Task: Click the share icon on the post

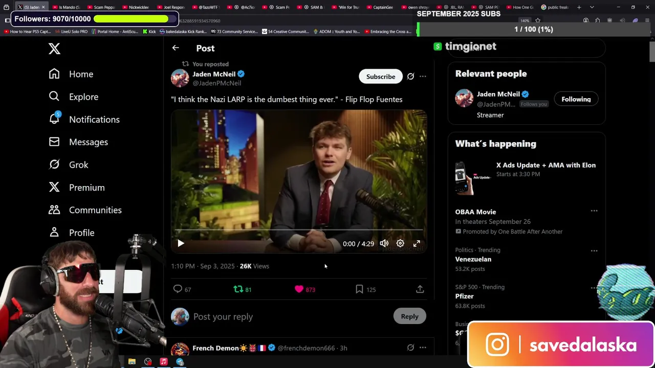Action: pyautogui.click(x=420, y=289)
